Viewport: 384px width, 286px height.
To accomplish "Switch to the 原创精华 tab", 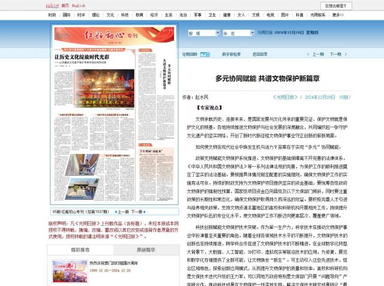I will coord(145,249).
